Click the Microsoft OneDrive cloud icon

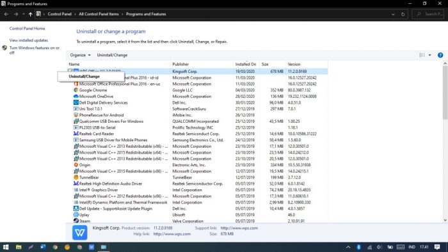[76, 97]
